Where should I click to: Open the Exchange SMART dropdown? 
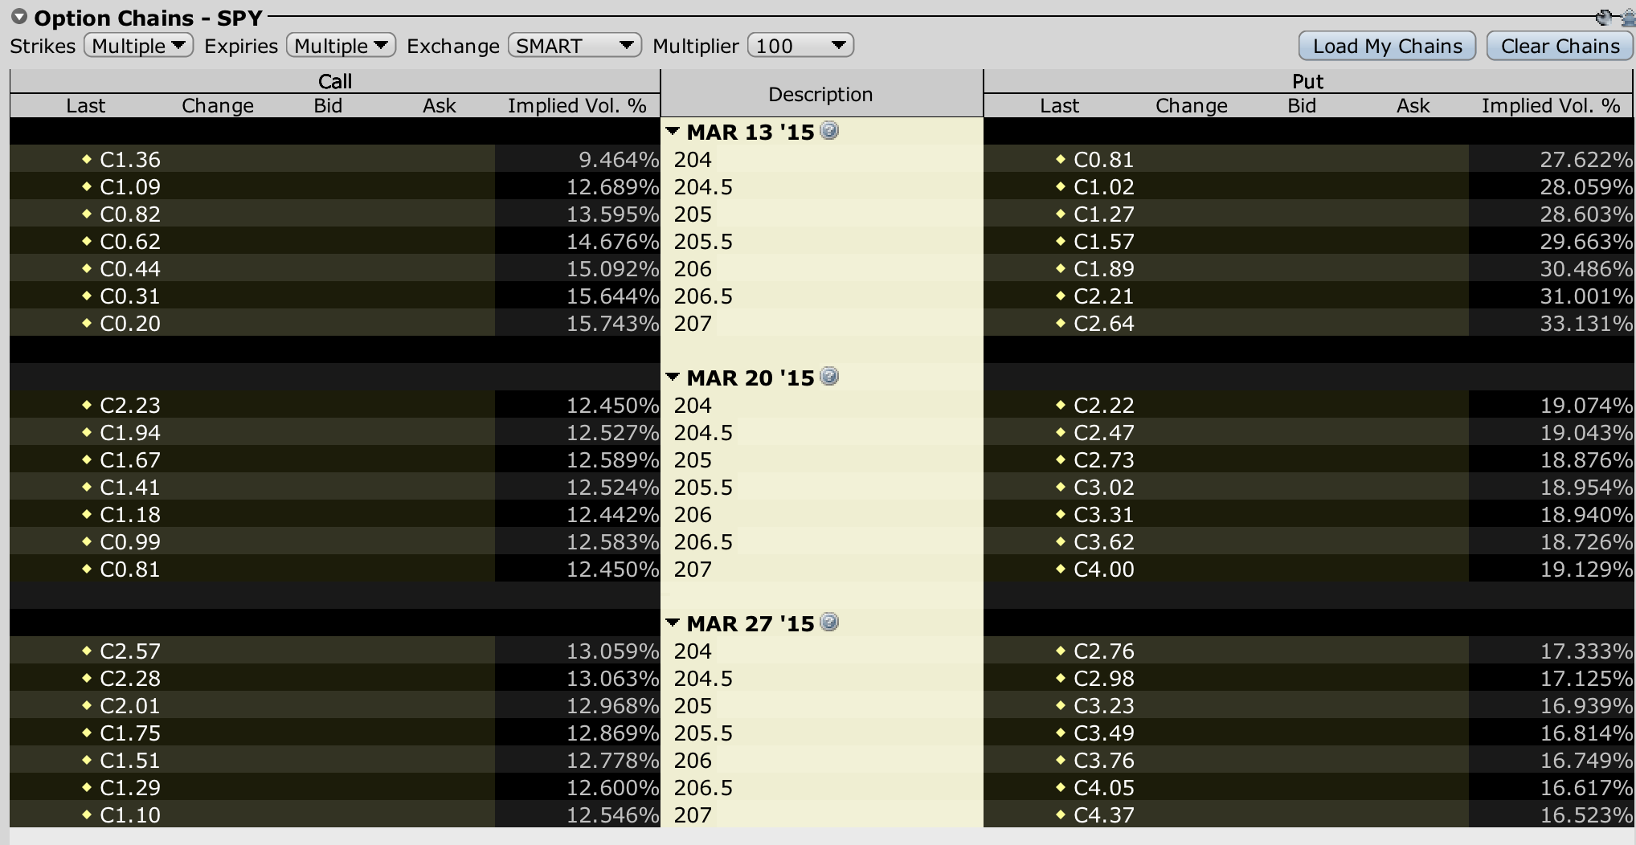[575, 46]
